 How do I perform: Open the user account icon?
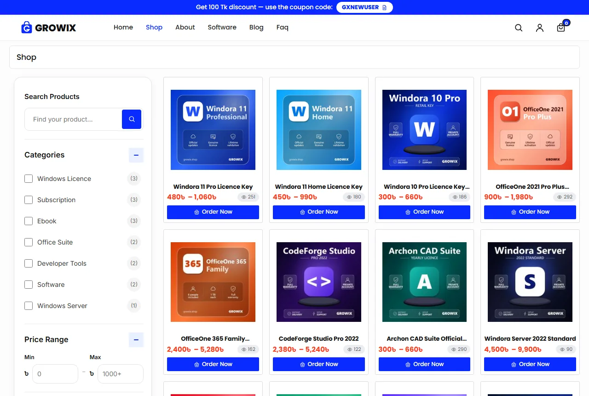tap(540, 28)
